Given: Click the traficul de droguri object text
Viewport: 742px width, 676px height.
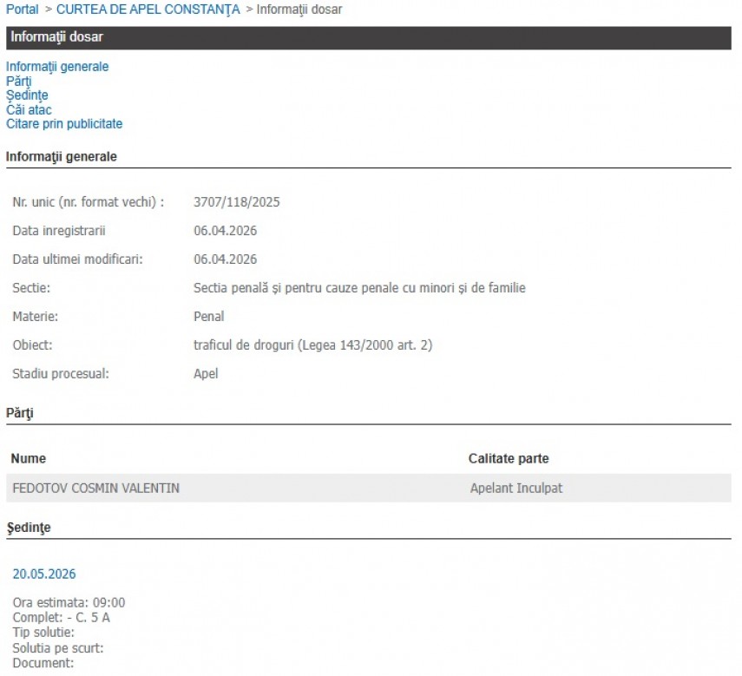Looking at the screenshot, I should tap(312, 345).
